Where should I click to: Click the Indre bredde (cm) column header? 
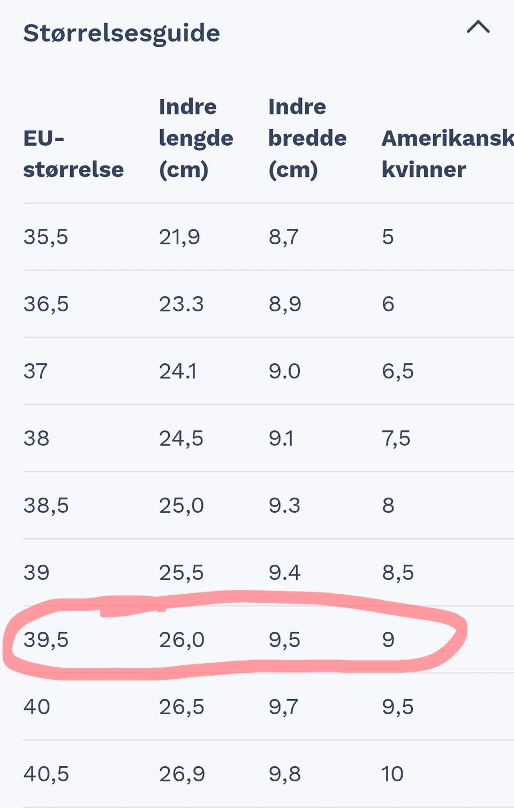[x=307, y=138]
